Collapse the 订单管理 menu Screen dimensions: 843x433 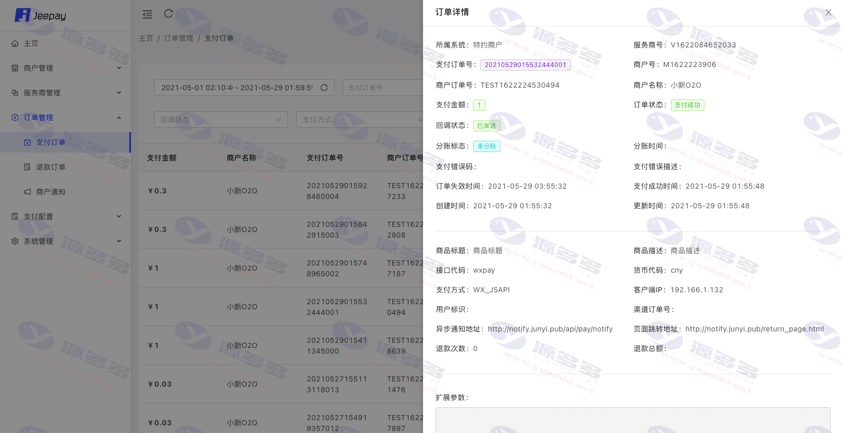point(65,118)
